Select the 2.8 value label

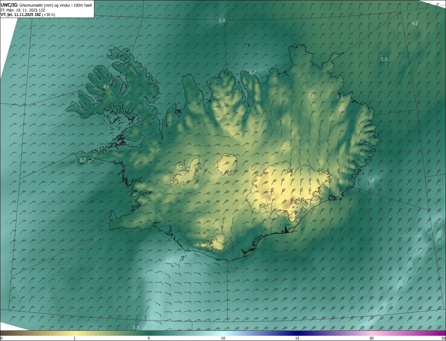(x=311, y=96)
